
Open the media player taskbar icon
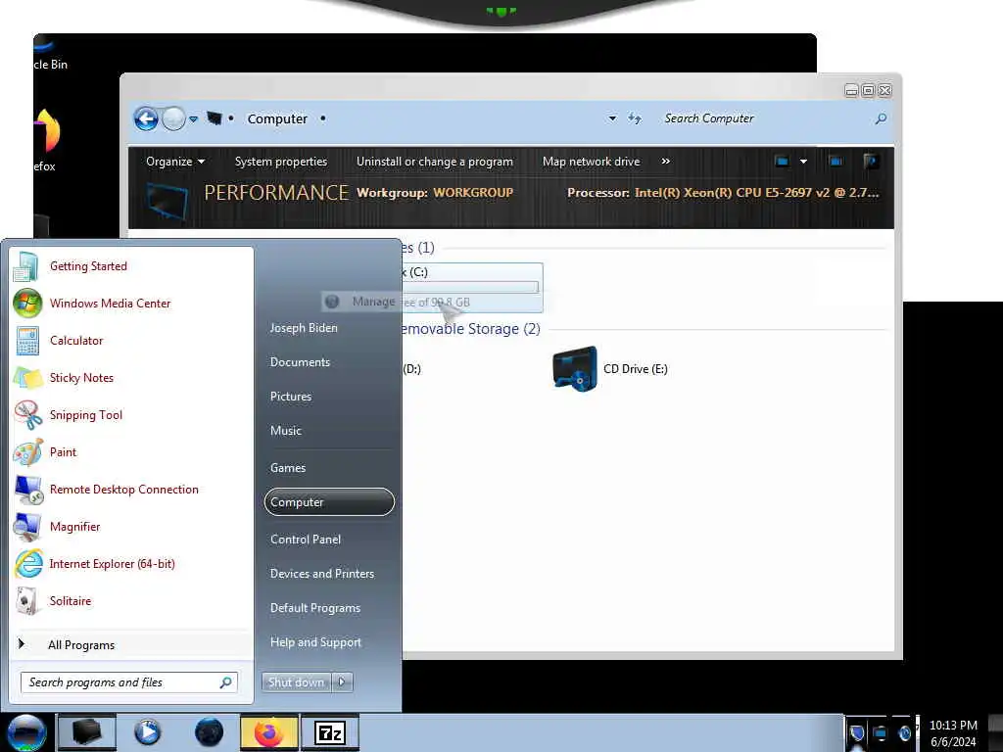tap(147, 732)
